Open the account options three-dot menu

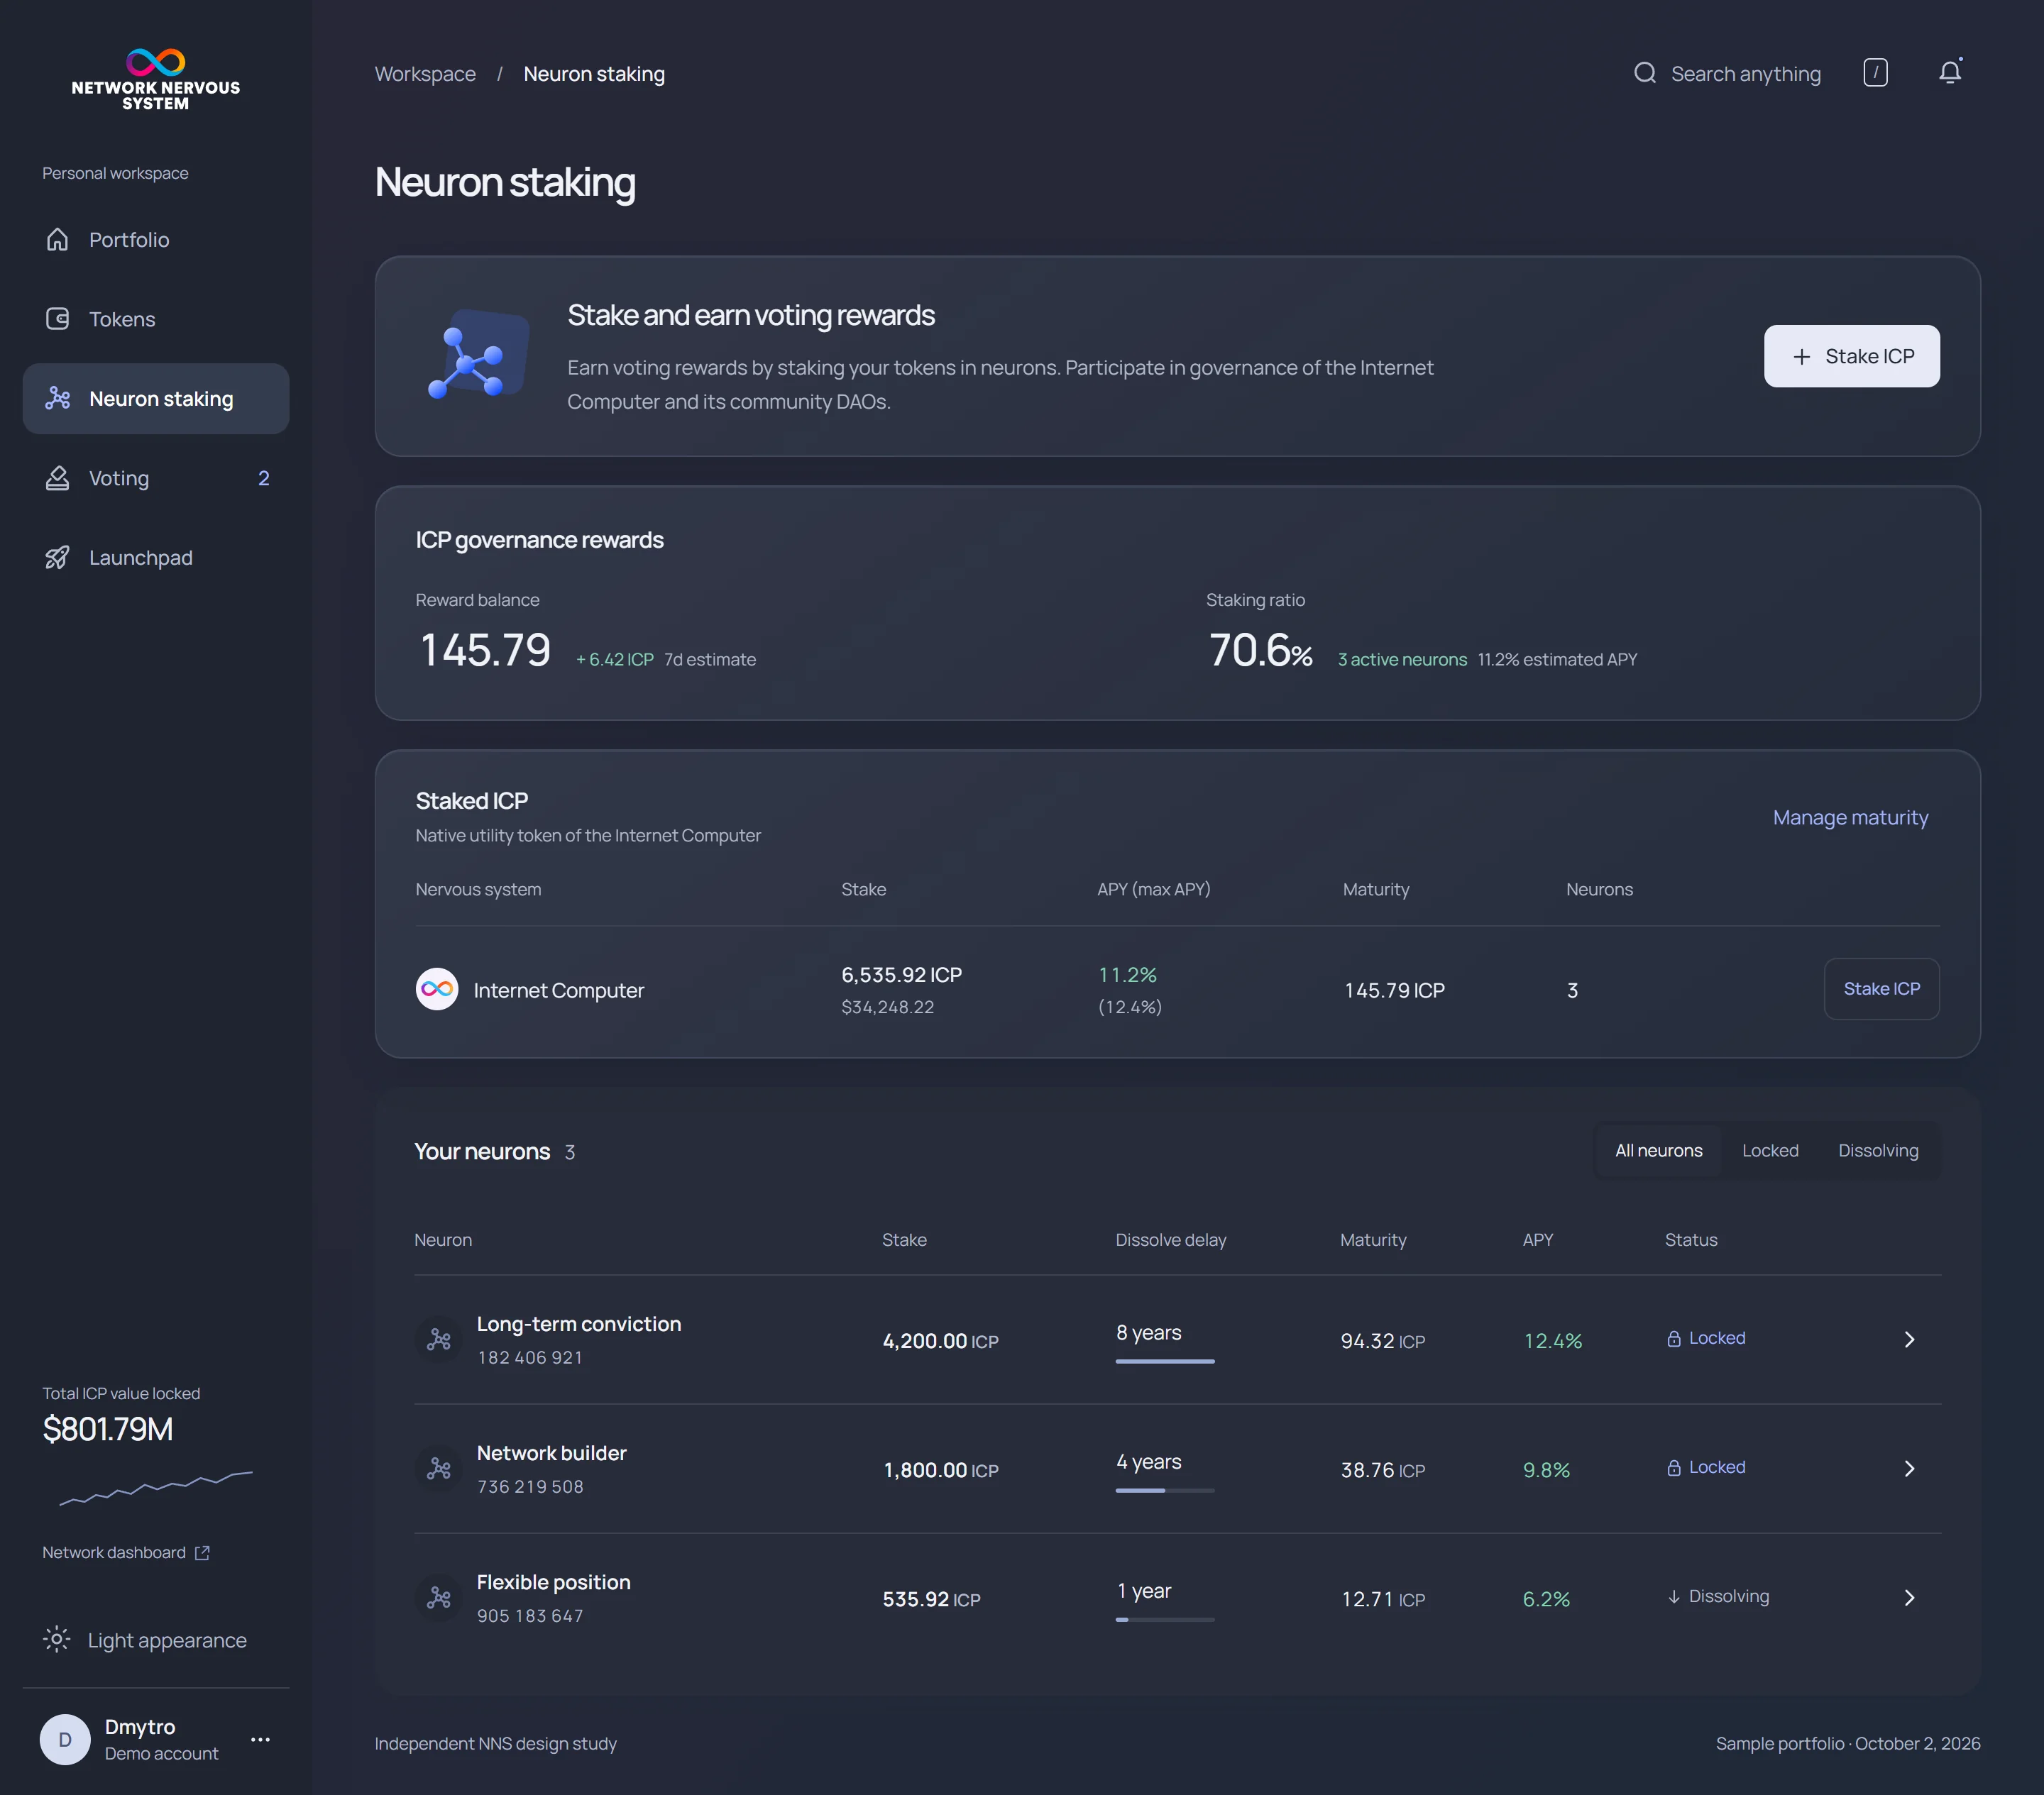tap(260, 1739)
